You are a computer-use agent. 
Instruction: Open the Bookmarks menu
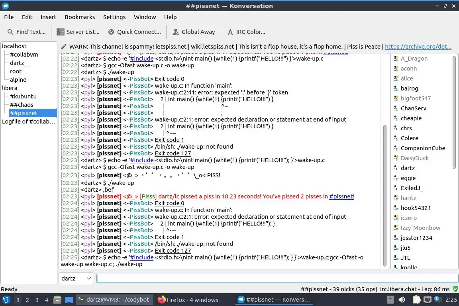pyautogui.click(x=80, y=17)
